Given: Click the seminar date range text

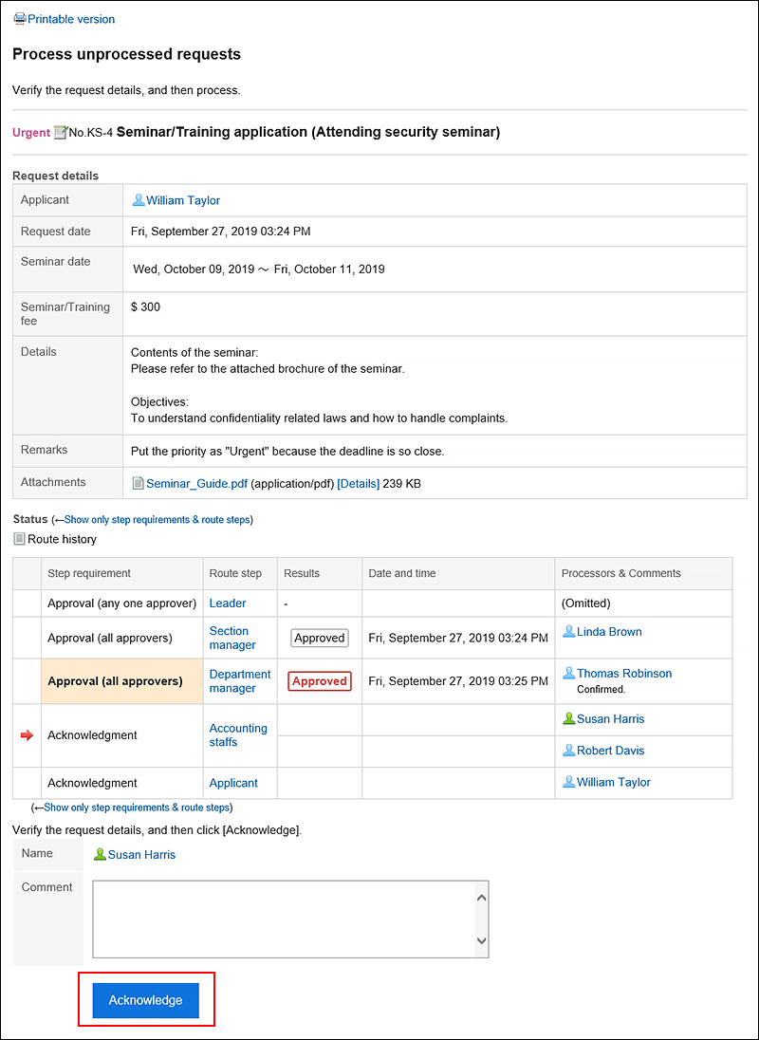Looking at the screenshot, I should pos(259,269).
